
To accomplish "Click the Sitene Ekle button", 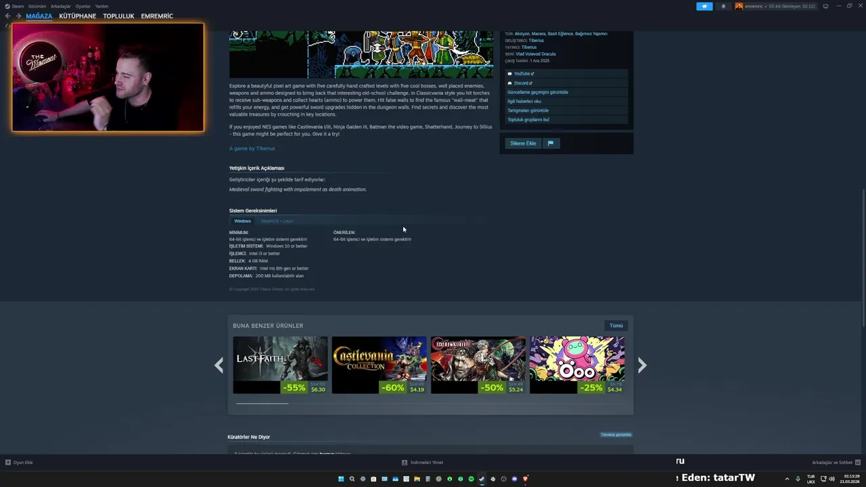I will pyautogui.click(x=523, y=143).
